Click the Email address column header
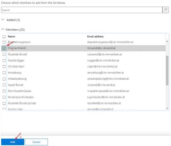 coord(95,36)
